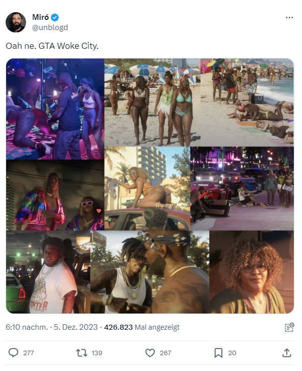Open the attached GTA collage image

tap(150, 186)
